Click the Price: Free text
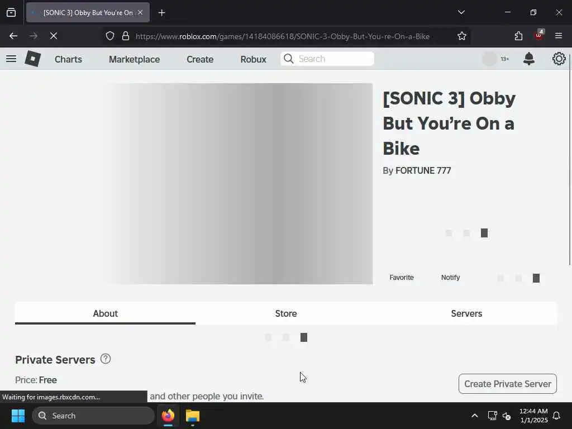 (x=36, y=380)
